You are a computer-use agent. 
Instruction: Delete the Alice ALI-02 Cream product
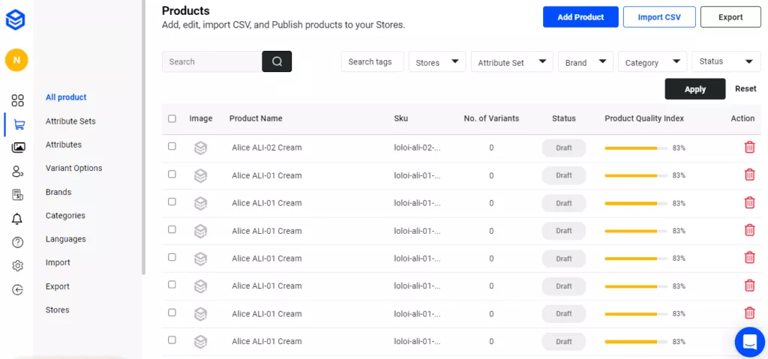click(x=748, y=148)
